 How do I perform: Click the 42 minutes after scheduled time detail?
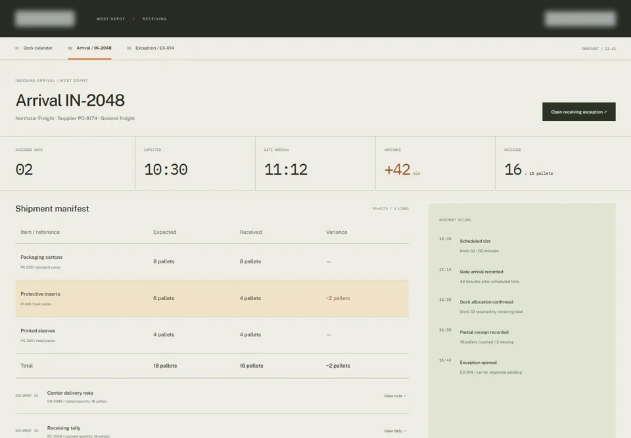click(489, 282)
